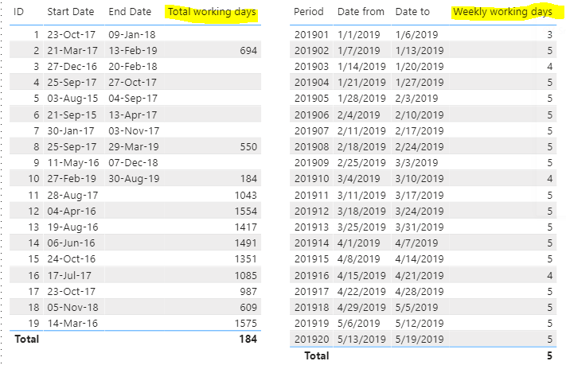566x365 pixels.
Task: Click period 201910 cell
Action: [311, 179]
